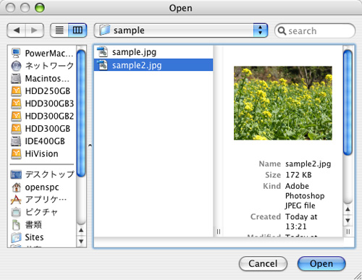The image size is (362, 280).
Task: Click the sidebar scrollbar thumb
Action: [x=81, y=114]
